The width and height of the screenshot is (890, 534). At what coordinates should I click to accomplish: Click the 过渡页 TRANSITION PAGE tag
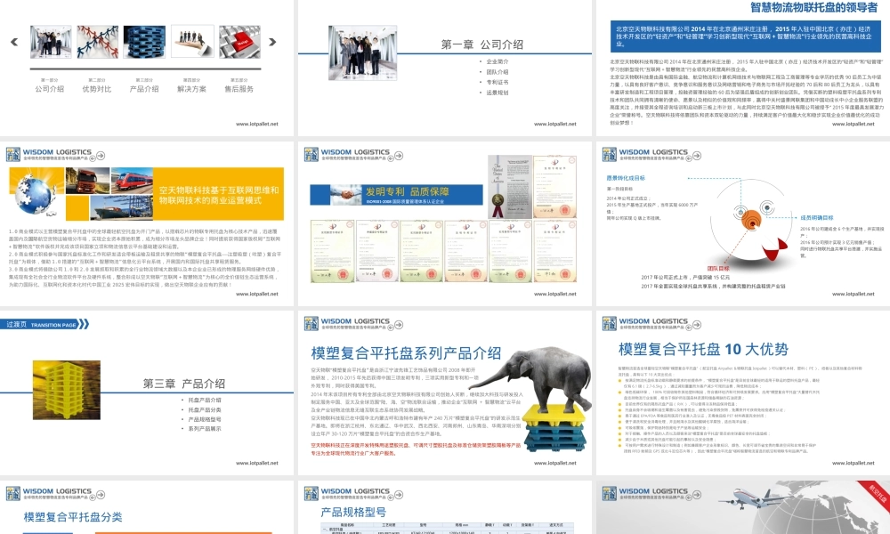[44, 324]
